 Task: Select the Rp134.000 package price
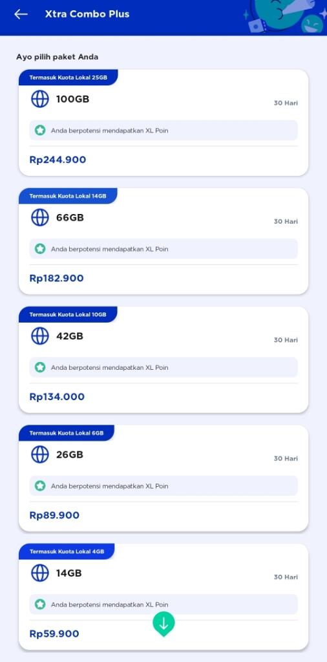57,397
